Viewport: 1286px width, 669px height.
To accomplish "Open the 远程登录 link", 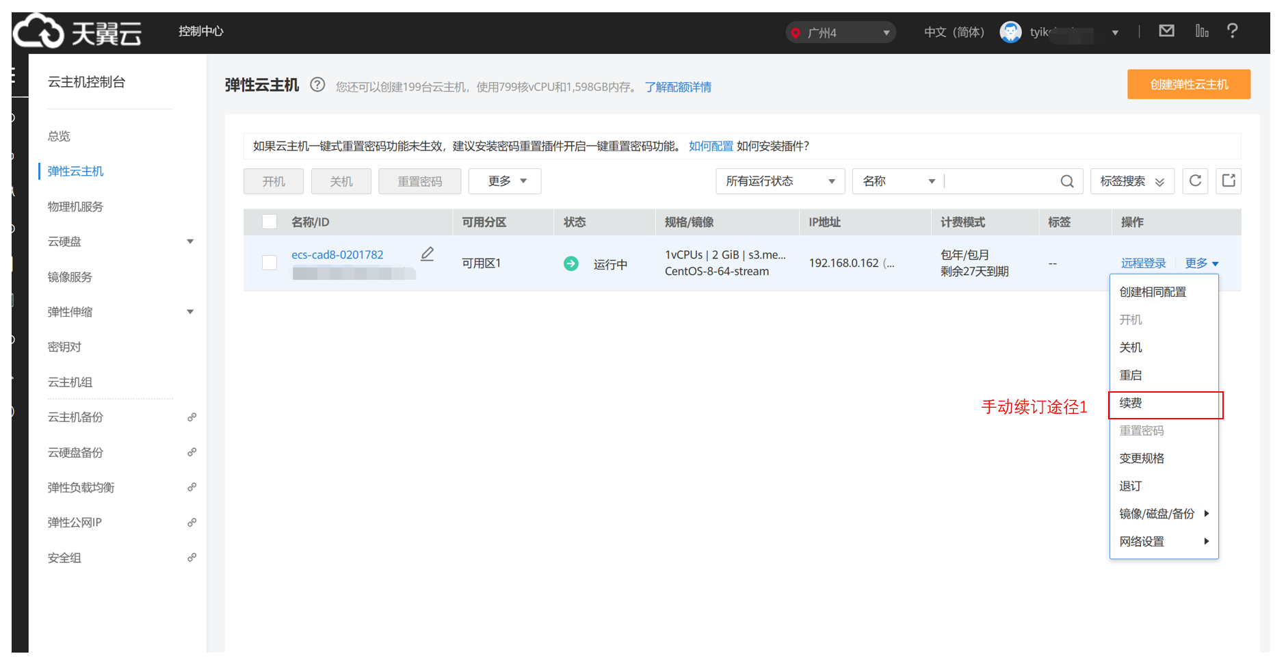I will tap(1143, 263).
